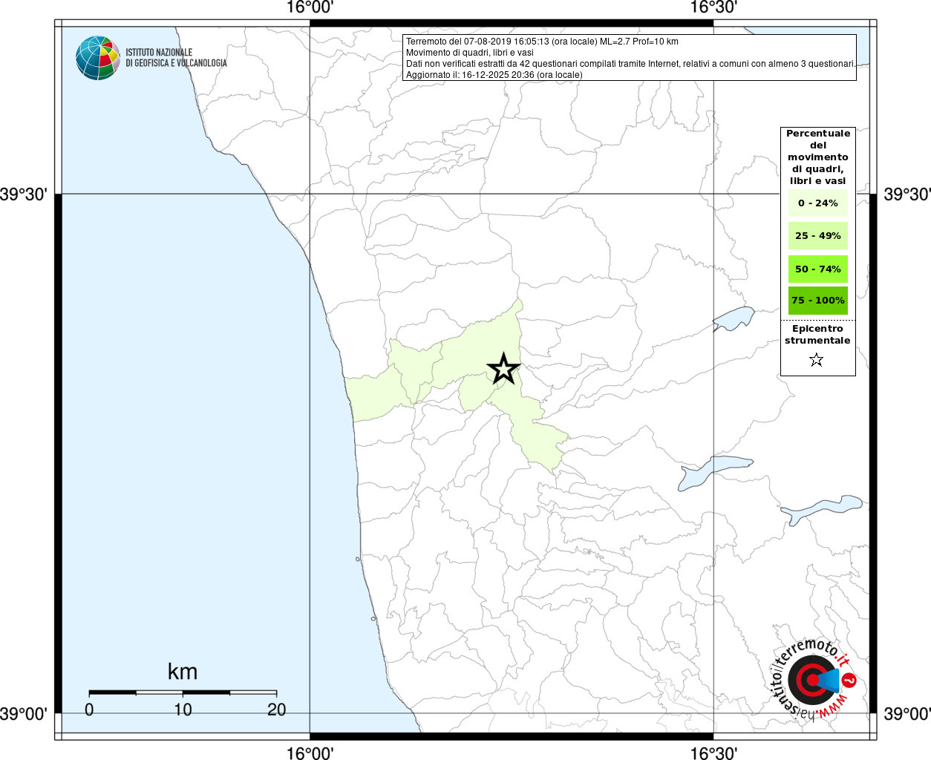931x760 pixels.
Task: Click the scale bar '0' mark
Action: (89, 709)
